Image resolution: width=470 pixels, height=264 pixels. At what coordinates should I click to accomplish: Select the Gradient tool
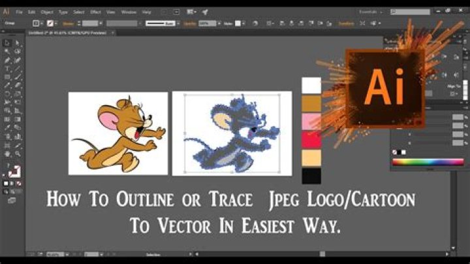point(18,120)
